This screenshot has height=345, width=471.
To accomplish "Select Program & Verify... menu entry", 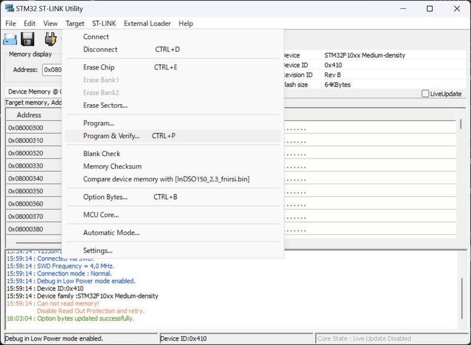I will tap(173, 136).
